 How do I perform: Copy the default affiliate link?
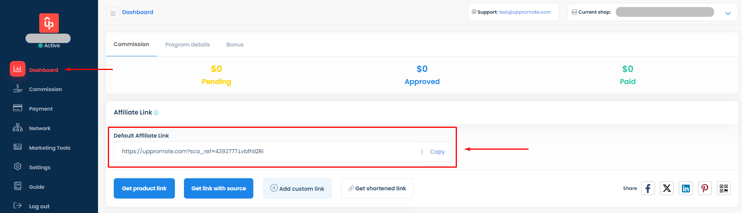tap(437, 152)
